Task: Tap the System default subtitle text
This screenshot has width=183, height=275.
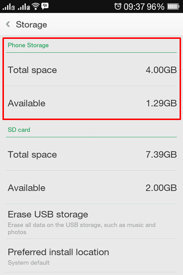Action: tap(28, 263)
